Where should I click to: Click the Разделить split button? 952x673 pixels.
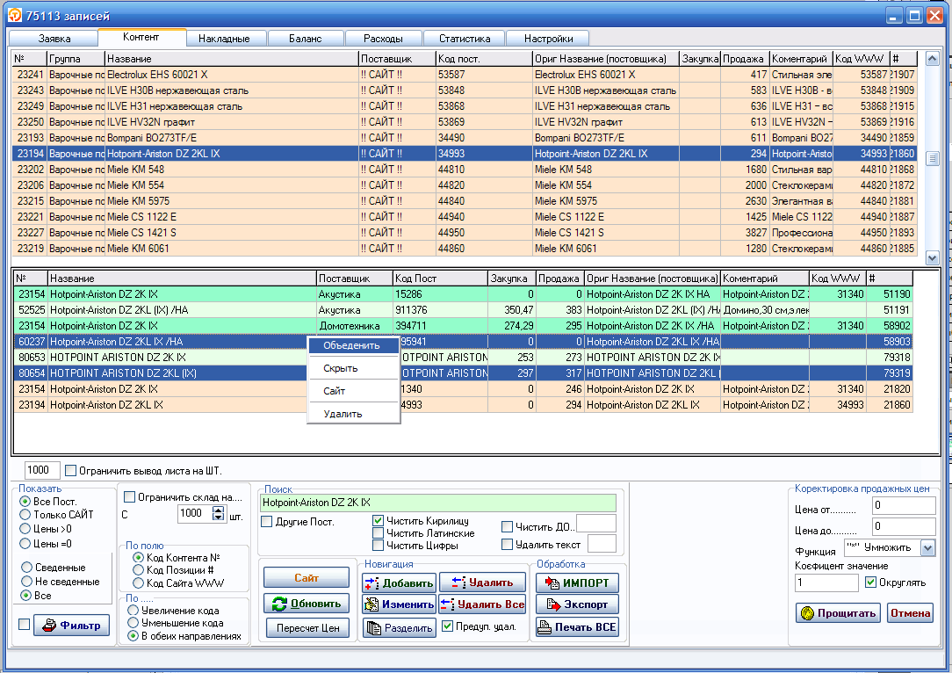(x=399, y=627)
